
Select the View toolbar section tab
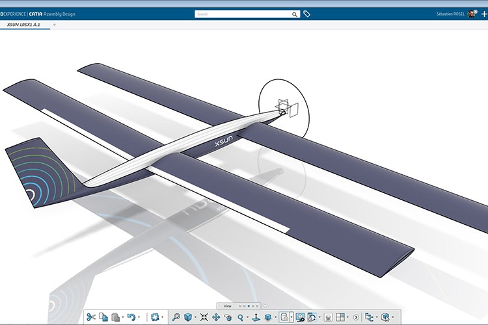pos(228,305)
